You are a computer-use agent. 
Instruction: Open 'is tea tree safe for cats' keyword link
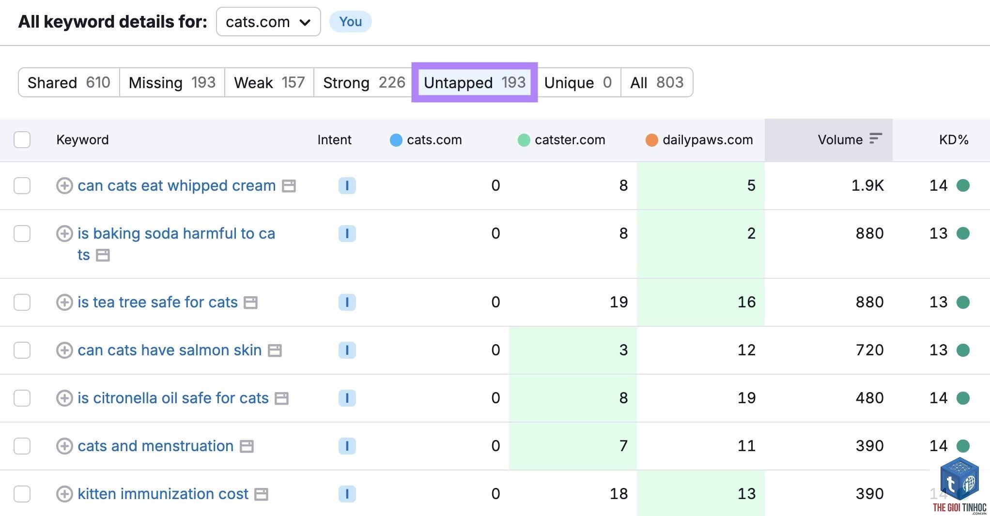click(157, 302)
